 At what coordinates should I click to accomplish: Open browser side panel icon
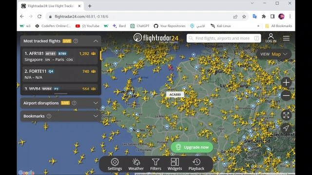pyautogui.click(x=273, y=17)
